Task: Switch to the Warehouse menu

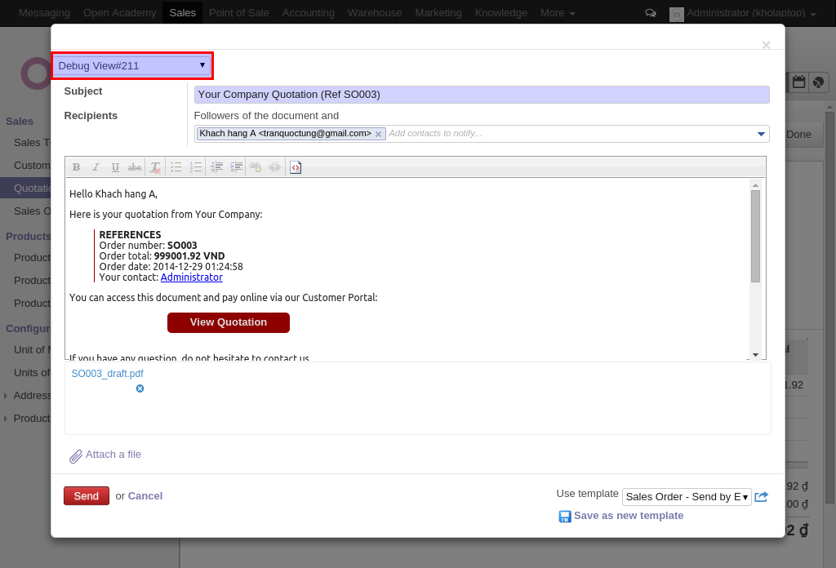Action: [x=374, y=13]
